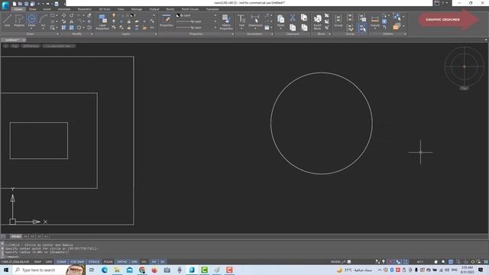Image resolution: width=489 pixels, height=275 pixels.
Task: Click the Cut scissors icon
Action: point(293,18)
